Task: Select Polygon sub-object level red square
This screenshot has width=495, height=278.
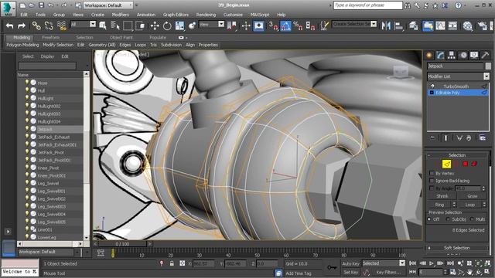Action: click(465, 164)
